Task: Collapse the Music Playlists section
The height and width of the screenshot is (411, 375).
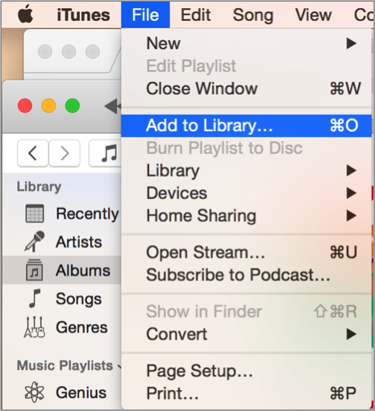Action: [x=119, y=366]
